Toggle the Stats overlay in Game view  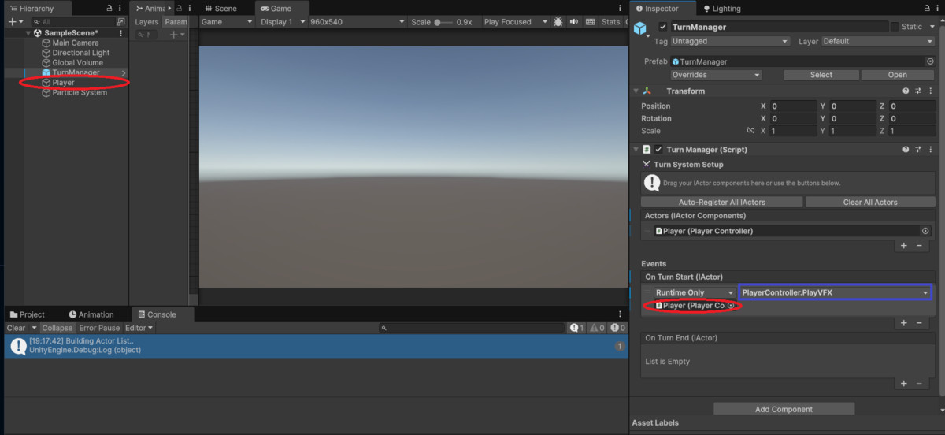point(611,22)
